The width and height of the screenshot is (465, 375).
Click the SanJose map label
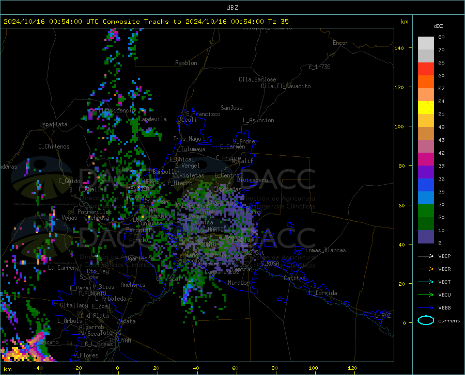[231, 108]
